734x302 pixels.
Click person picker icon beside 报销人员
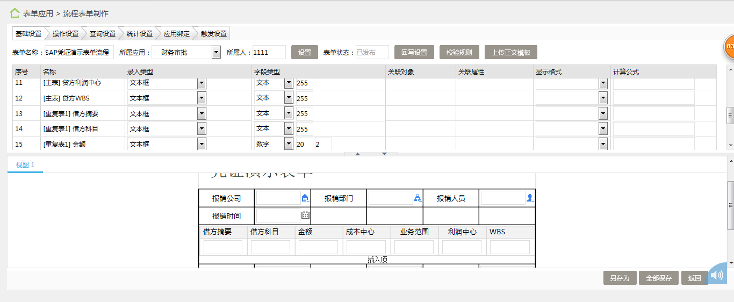(530, 198)
